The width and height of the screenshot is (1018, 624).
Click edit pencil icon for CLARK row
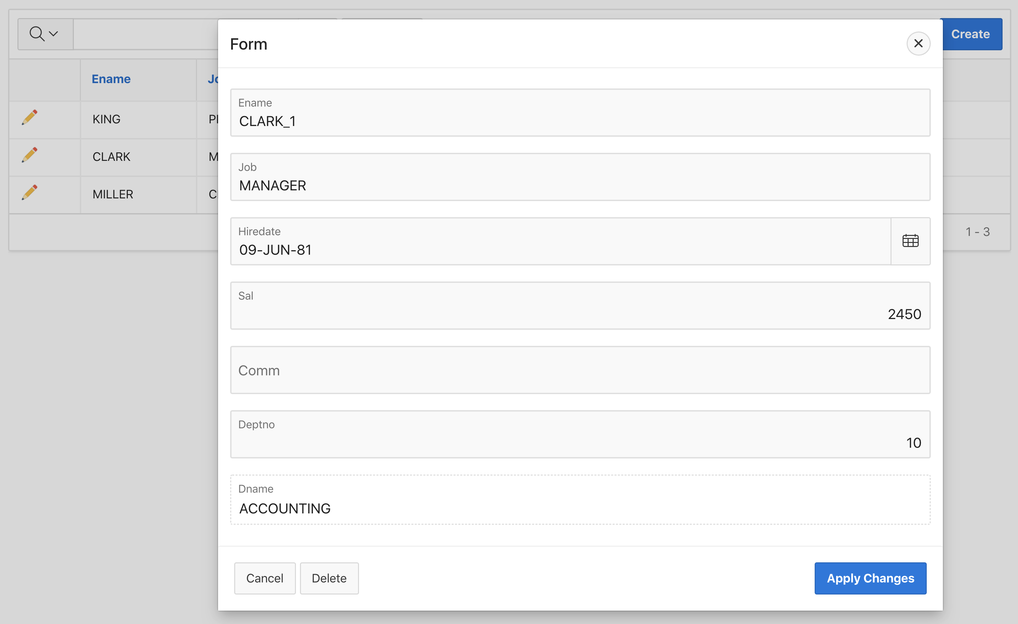[30, 155]
